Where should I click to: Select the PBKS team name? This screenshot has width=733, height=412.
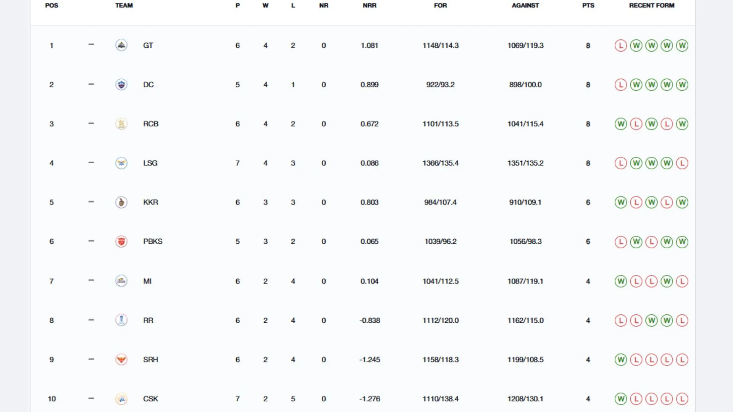click(x=153, y=241)
